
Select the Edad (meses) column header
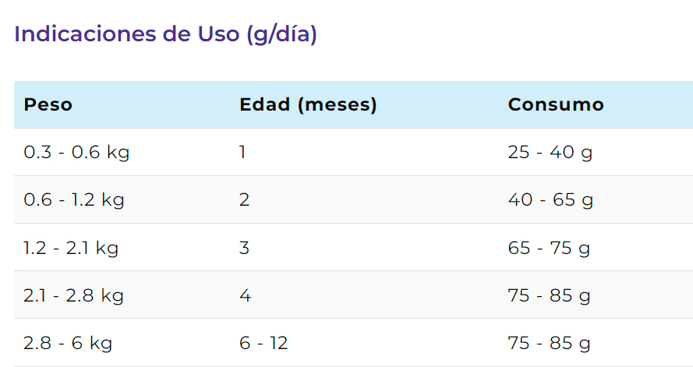coord(308,104)
